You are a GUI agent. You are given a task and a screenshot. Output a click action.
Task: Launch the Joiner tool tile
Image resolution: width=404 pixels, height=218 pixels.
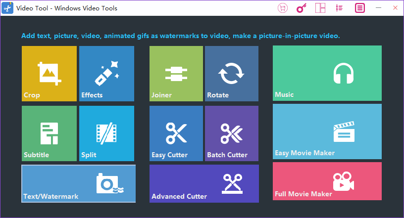pos(176,73)
